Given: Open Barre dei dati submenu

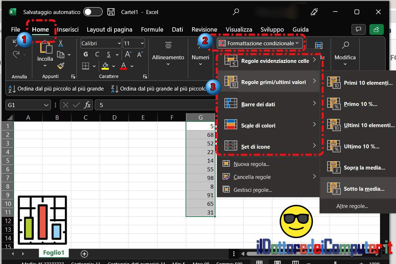Looking at the screenshot, I should [x=269, y=103].
